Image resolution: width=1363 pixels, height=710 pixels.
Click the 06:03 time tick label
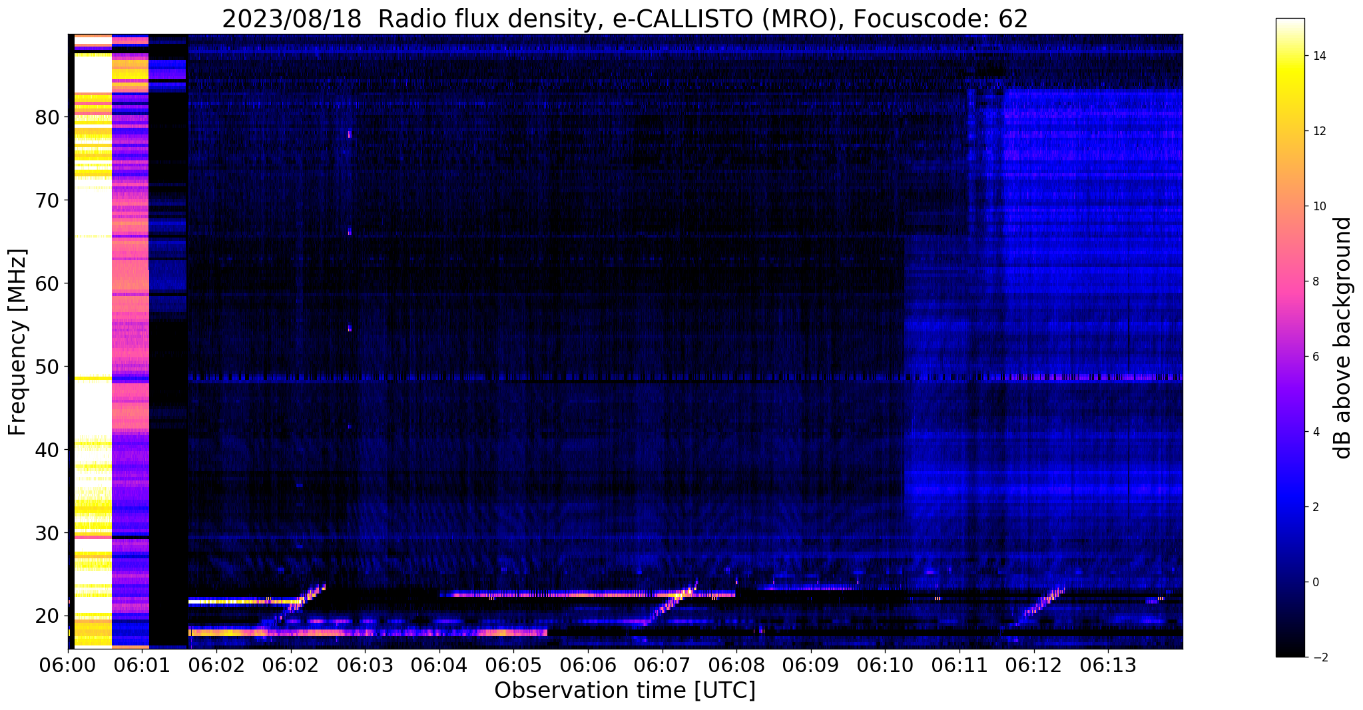point(366,665)
